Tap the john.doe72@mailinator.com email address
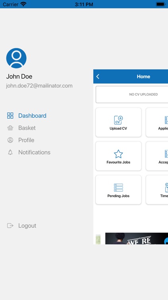 coord(39,86)
